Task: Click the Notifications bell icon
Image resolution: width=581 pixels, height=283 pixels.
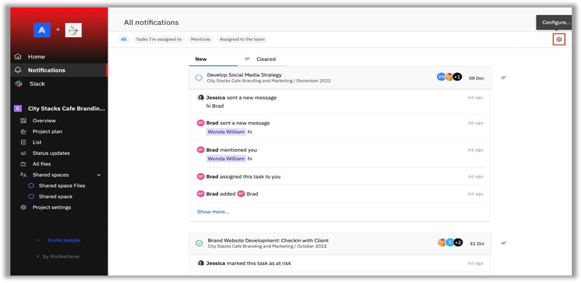Action: tap(18, 70)
